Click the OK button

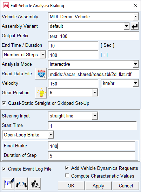[x=71, y=186]
